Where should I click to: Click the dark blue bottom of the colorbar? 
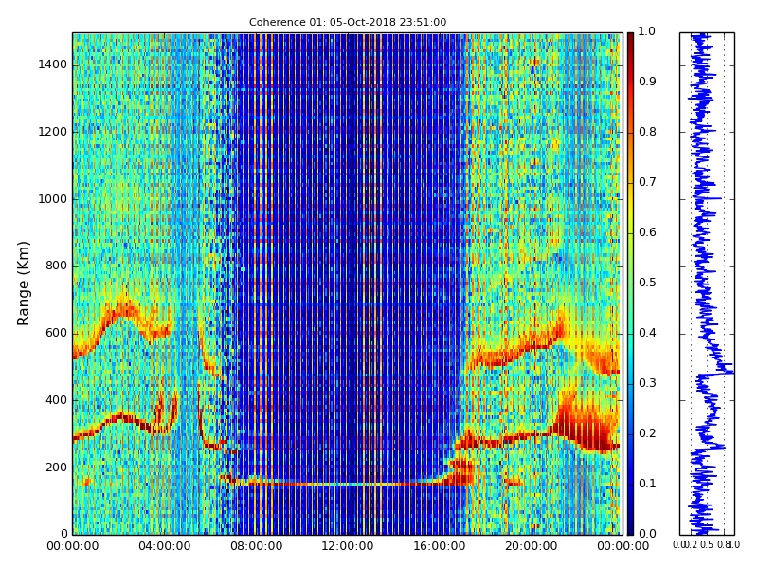coord(630,525)
